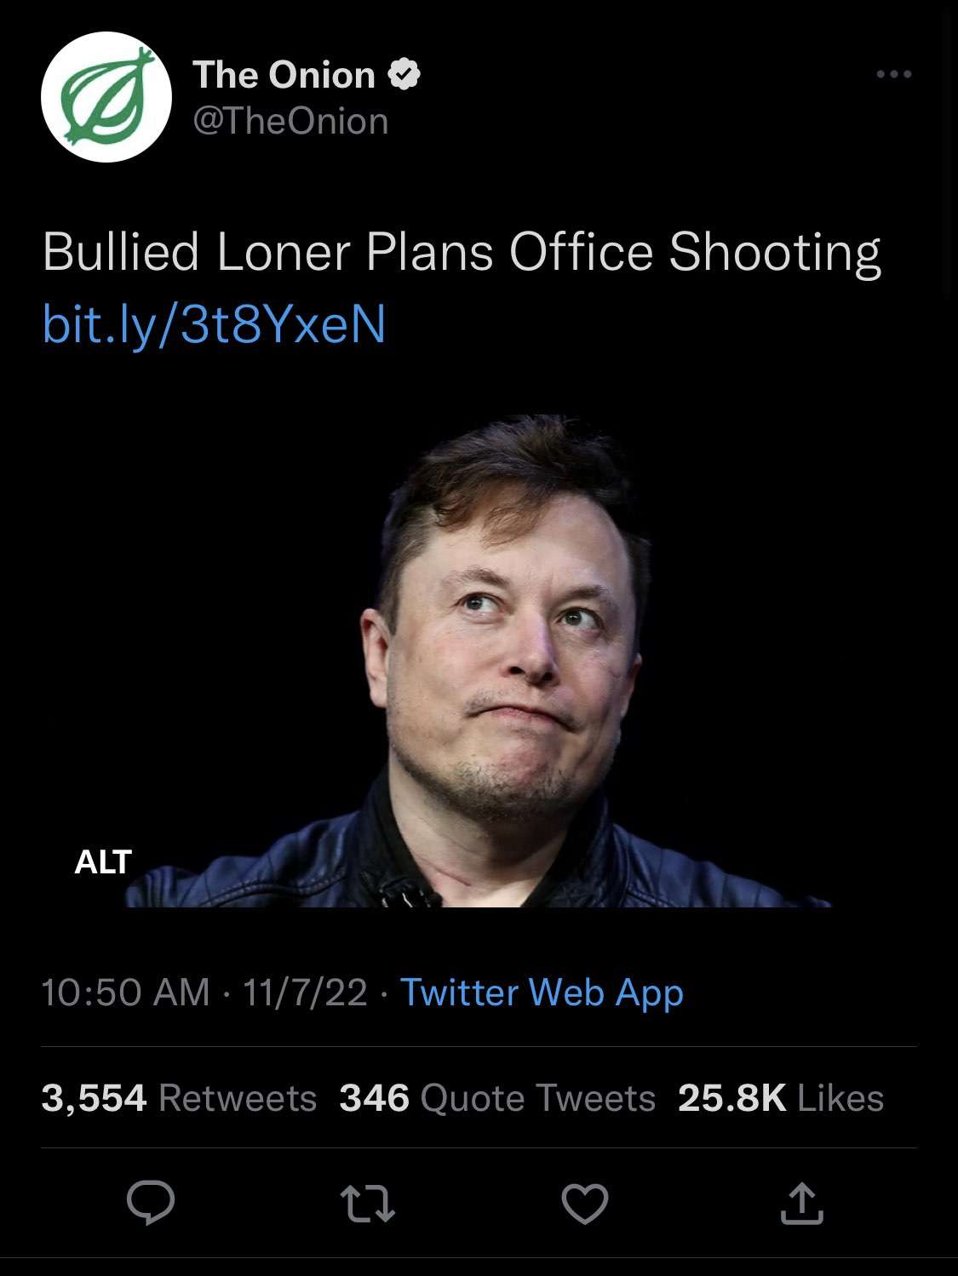Click the 11/7/22 tweet date
958x1276 pixels.
(x=305, y=993)
